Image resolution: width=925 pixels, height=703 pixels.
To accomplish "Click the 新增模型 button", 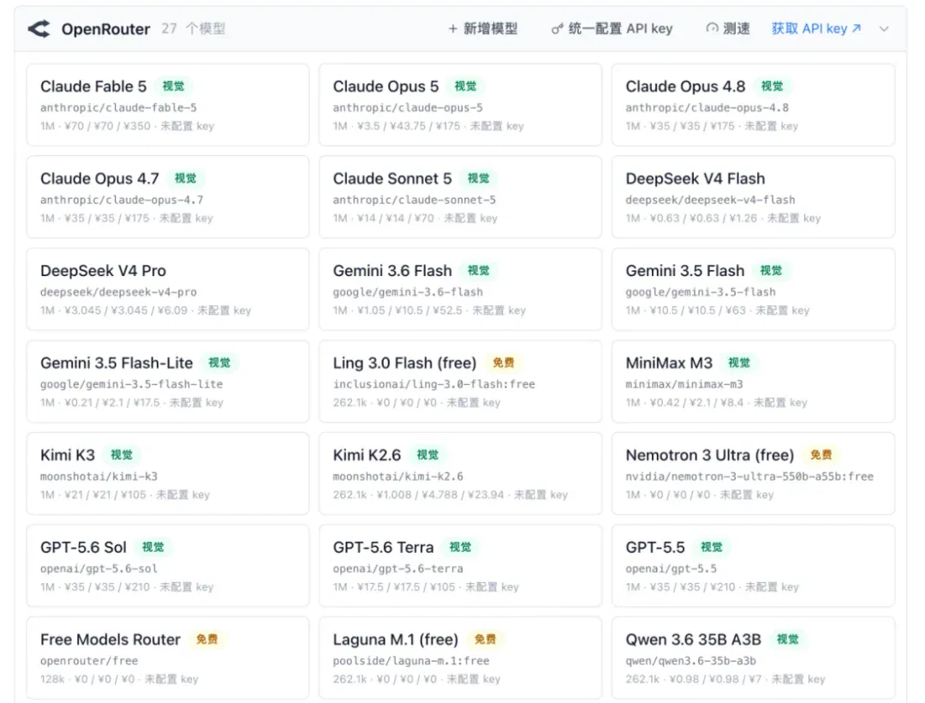I will (483, 28).
